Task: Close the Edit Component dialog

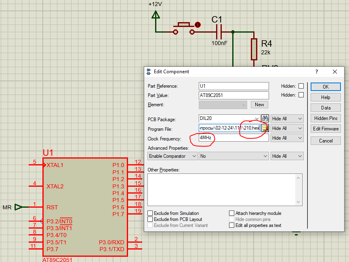Action: (x=335, y=72)
